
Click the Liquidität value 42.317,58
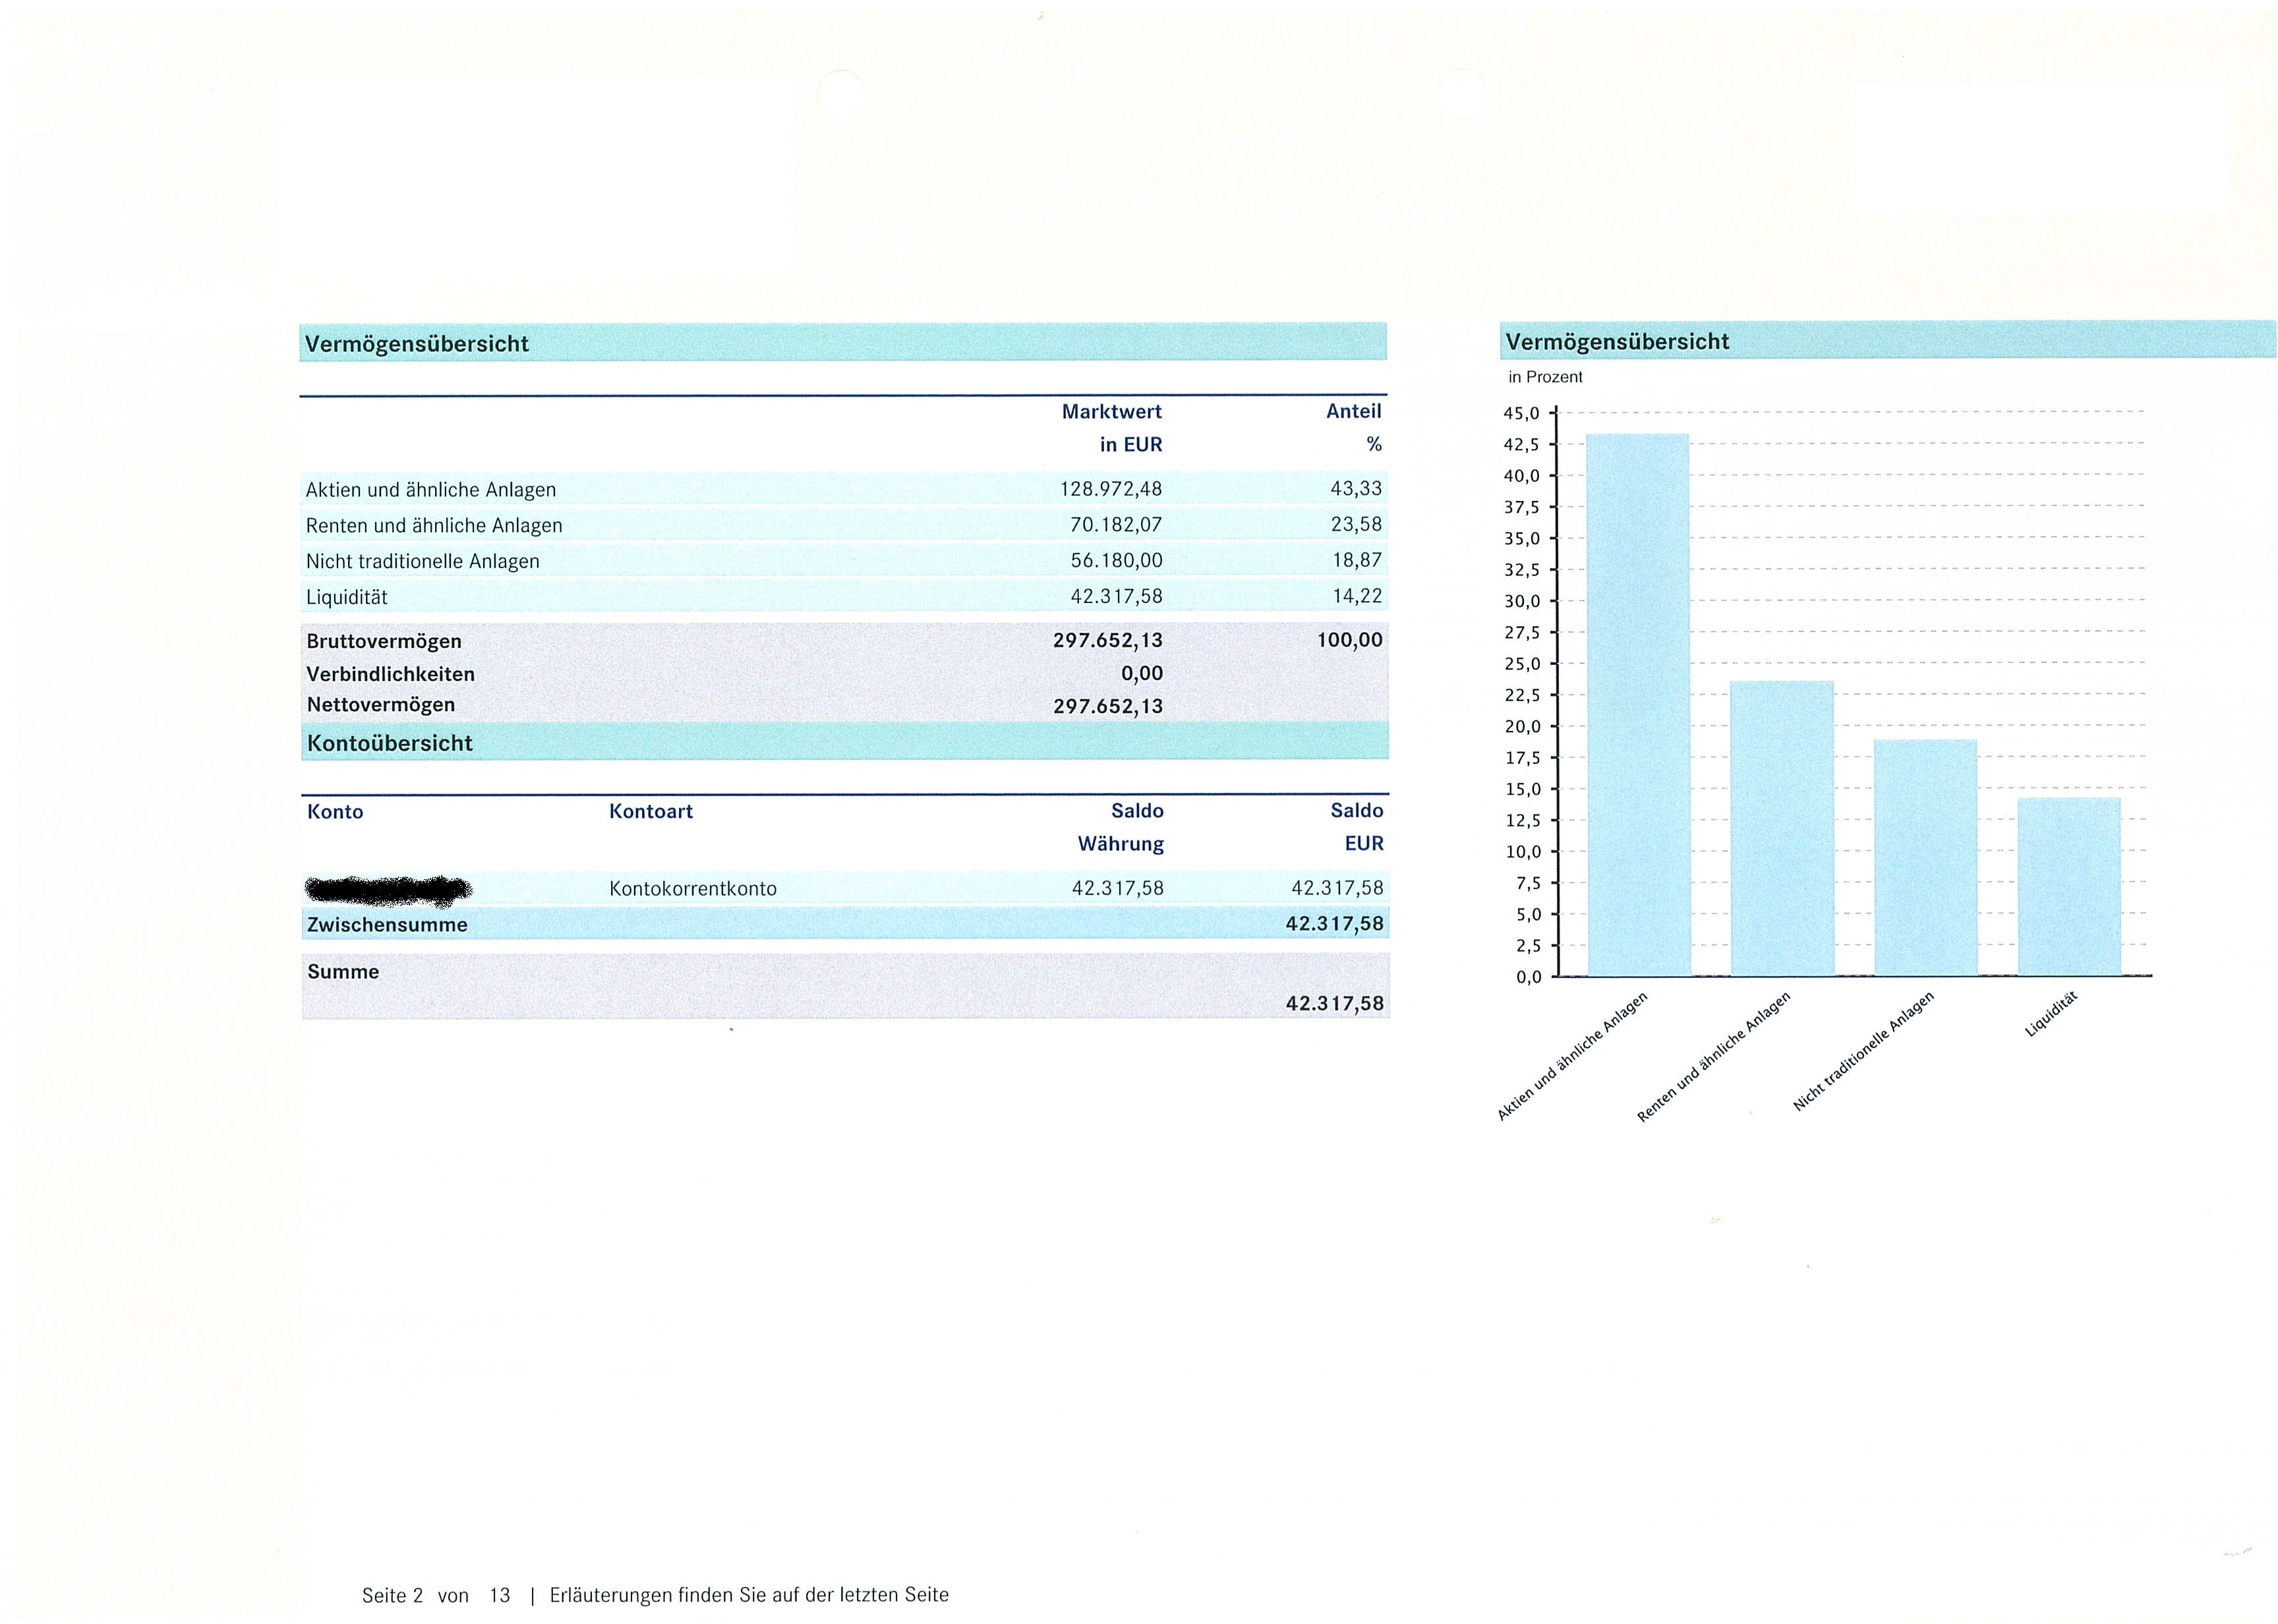click(x=1116, y=596)
